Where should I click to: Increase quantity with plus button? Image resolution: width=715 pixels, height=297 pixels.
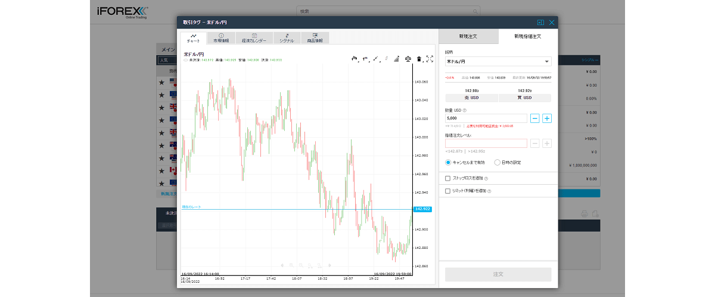click(547, 118)
